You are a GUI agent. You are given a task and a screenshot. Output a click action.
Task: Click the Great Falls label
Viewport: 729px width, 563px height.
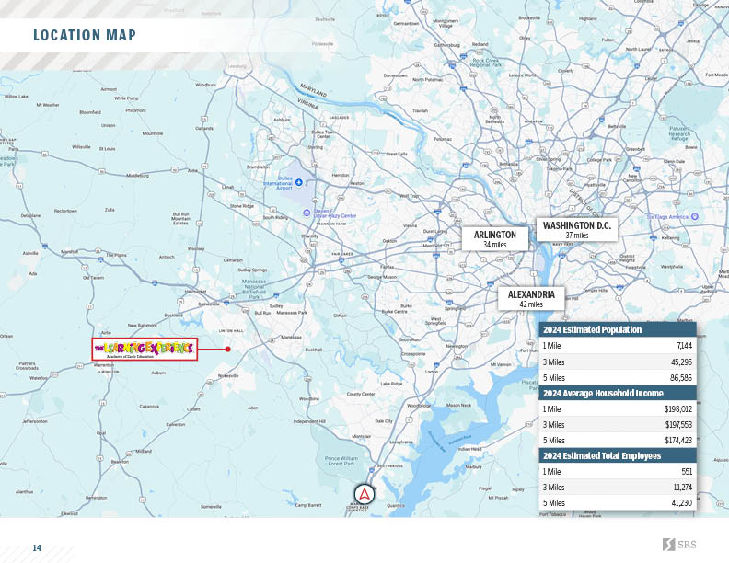[x=397, y=154]
